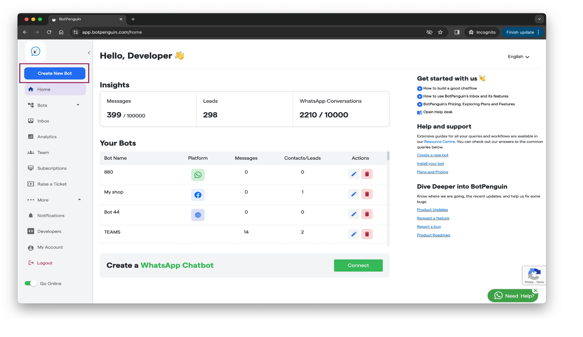This screenshot has width=583, height=337.
Task: Edit the Bot 44 bot
Action: tap(354, 214)
